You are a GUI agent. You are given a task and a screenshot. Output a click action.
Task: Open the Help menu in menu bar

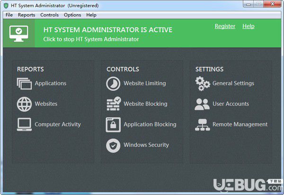(91, 15)
